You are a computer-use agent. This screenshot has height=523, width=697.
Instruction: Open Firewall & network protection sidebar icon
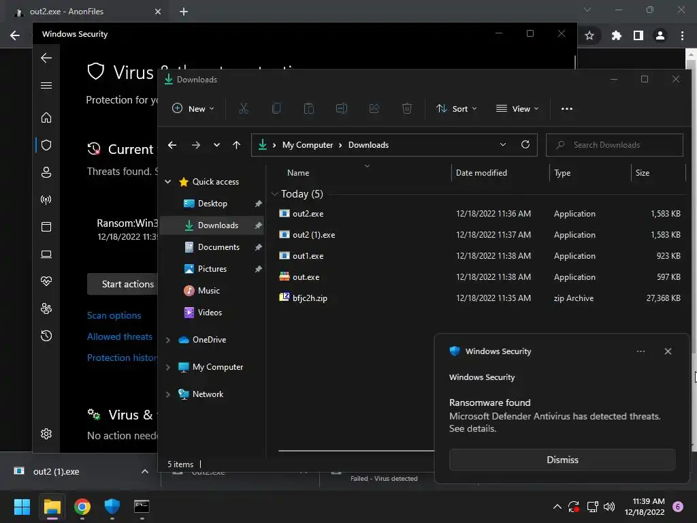46,200
